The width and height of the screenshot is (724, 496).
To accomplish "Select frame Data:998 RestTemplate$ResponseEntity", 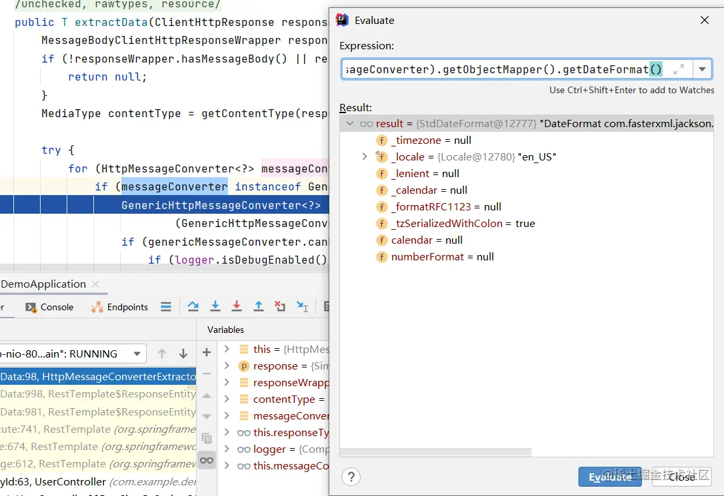I will 98,394.
